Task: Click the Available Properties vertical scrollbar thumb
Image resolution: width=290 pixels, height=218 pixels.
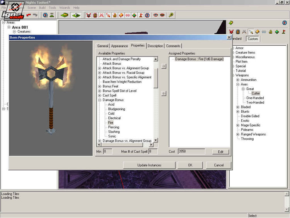Action: [156, 78]
